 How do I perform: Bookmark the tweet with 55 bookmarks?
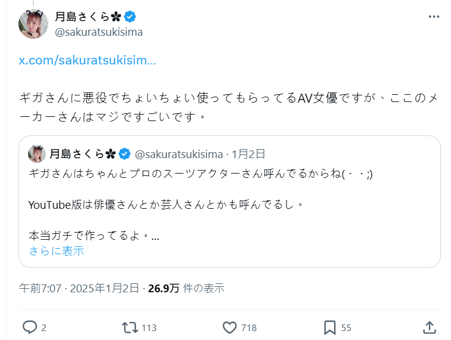(x=329, y=327)
